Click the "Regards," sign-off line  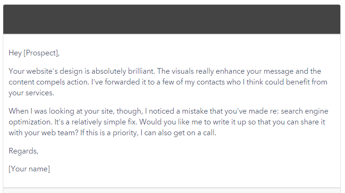(x=23, y=151)
